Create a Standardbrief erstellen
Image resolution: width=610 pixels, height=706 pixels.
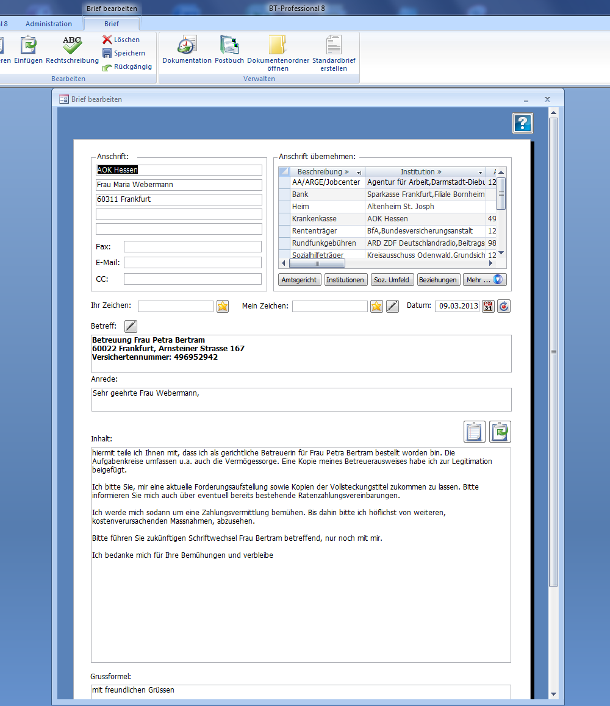point(334,53)
